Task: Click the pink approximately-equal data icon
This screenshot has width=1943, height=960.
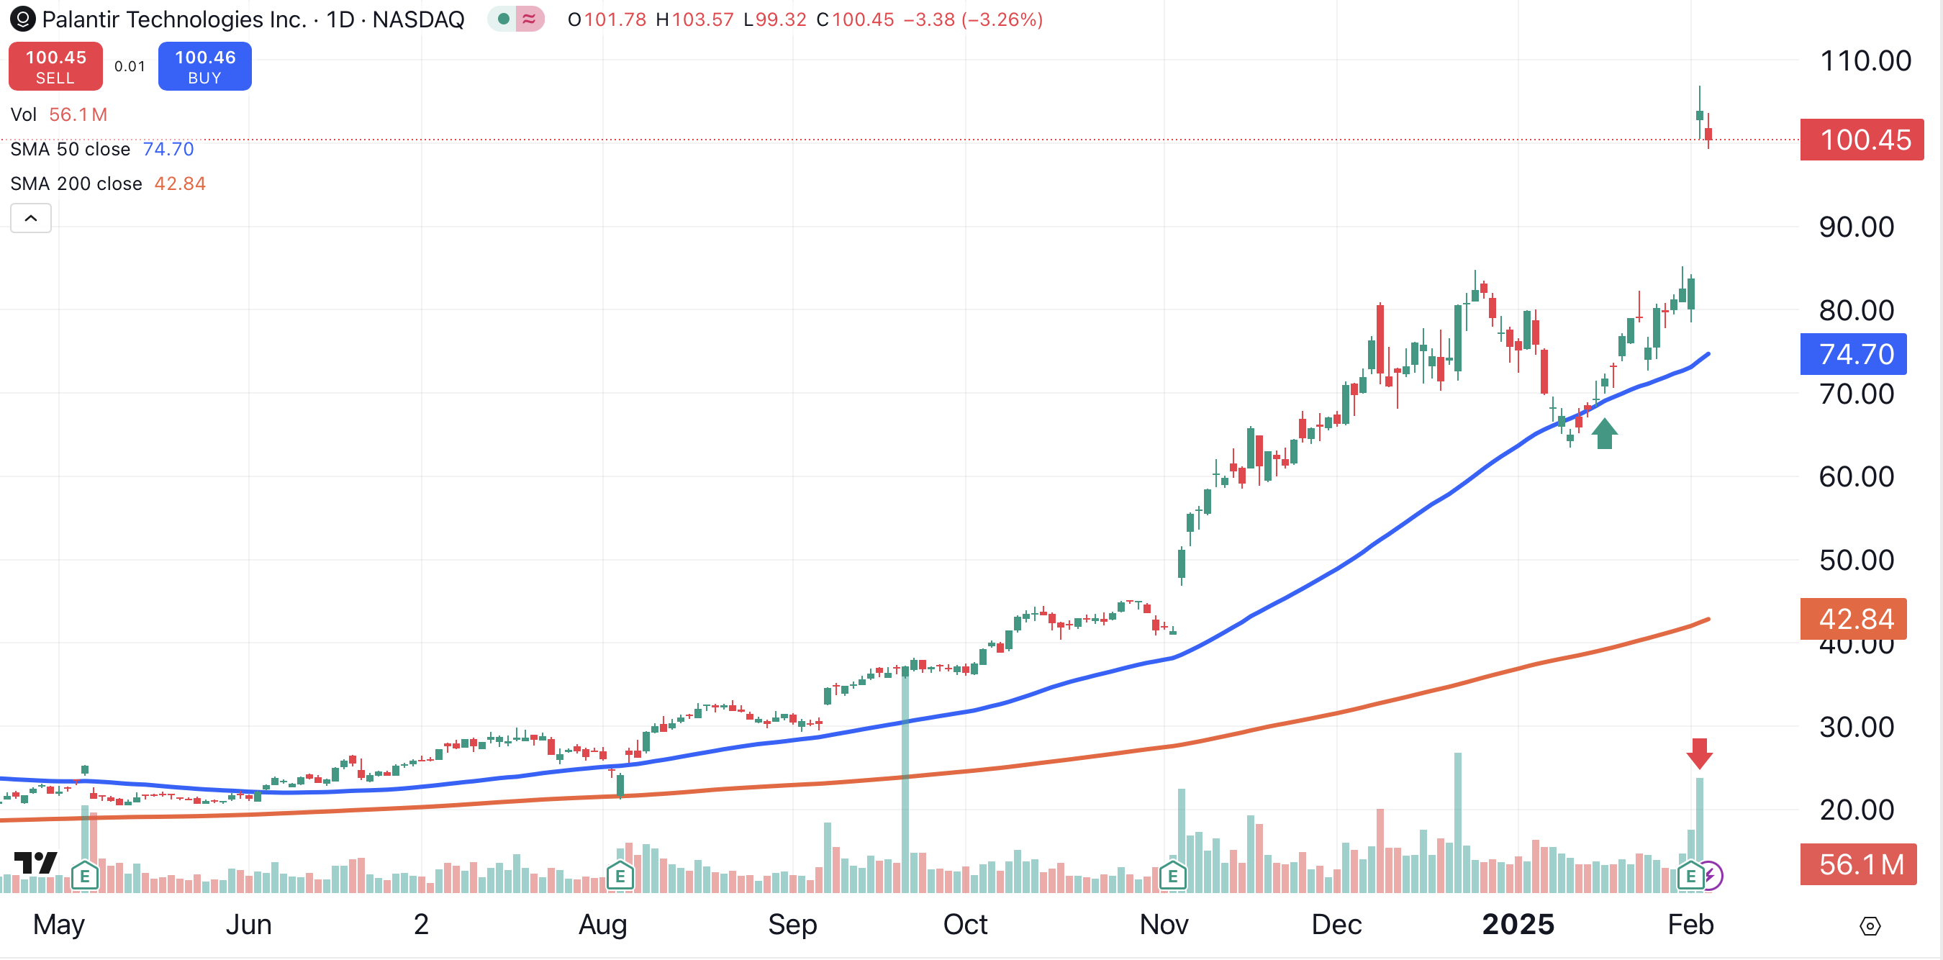Action: click(x=530, y=19)
